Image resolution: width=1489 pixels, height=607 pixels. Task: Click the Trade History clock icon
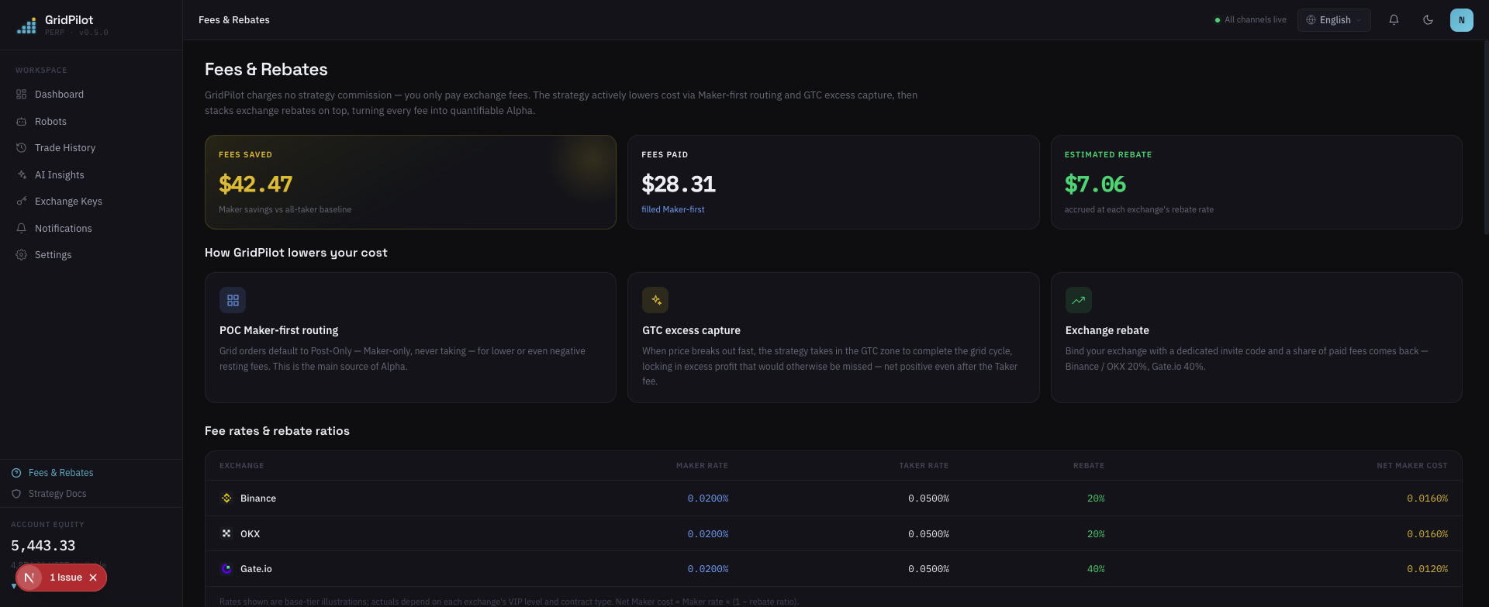pos(21,148)
